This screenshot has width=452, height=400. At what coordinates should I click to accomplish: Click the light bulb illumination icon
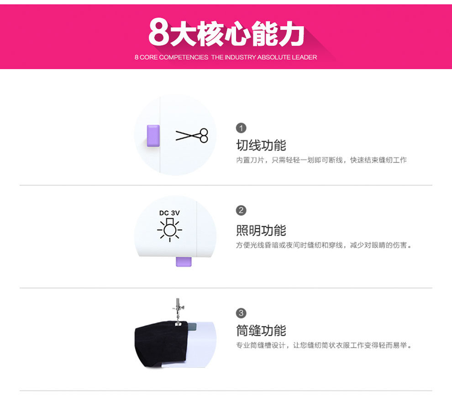[x=169, y=230]
